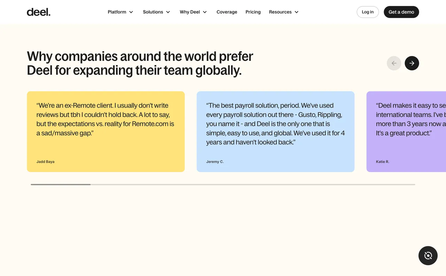Image resolution: width=446 pixels, height=276 pixels.
Task: Click the Get a demo button
Action: 401,12
